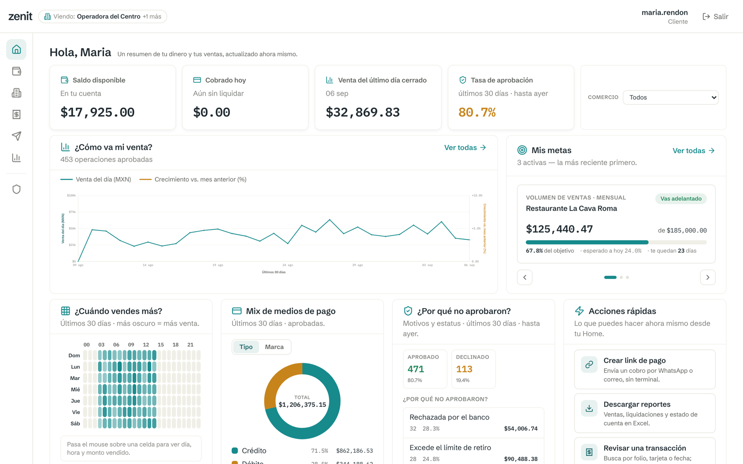Click the wallet icon beside Saldo disponible
This screenshot has width=743, height=464.
[x=65, y=80]
